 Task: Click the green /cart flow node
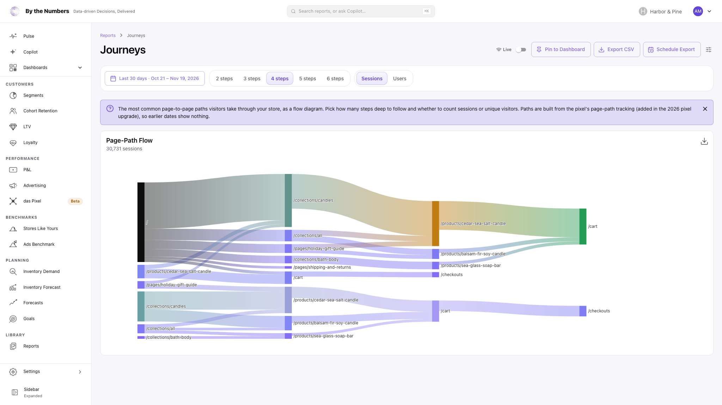[x=583, y=226]
